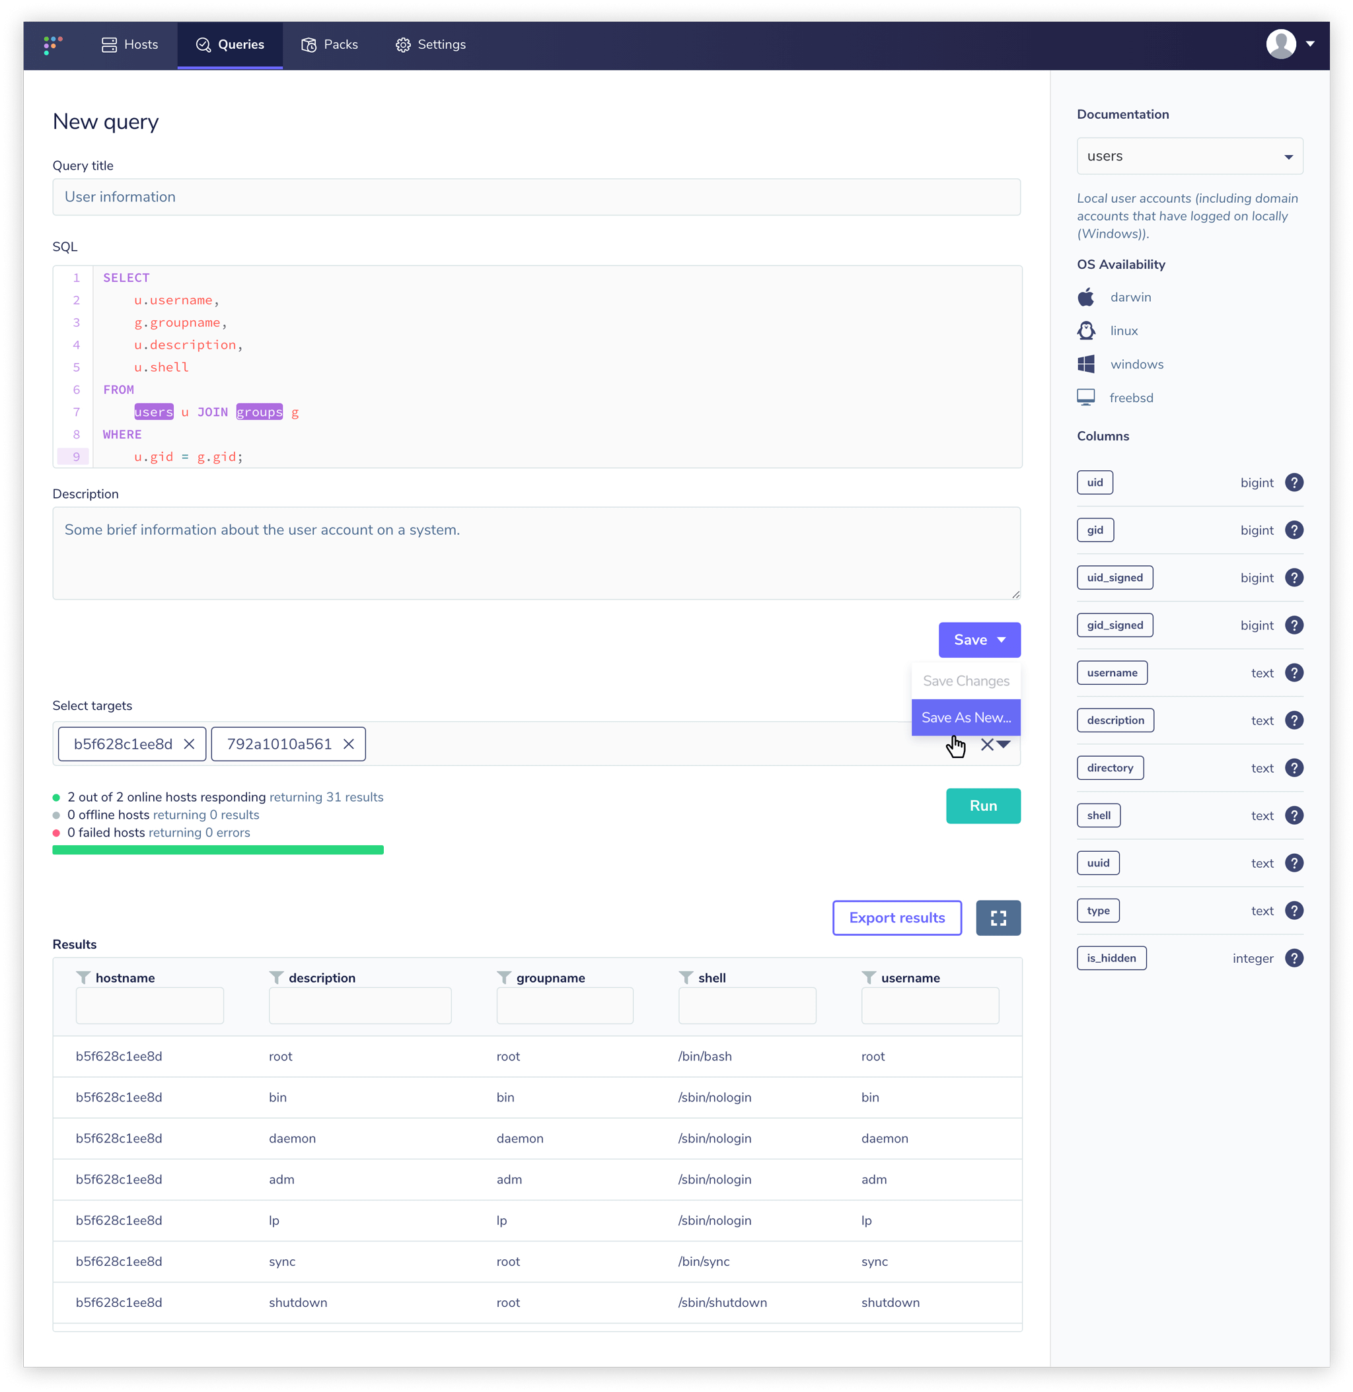1353x1392 pixels.
Task: Click the Hosts navigation icon
Action: tap(111, 44)
